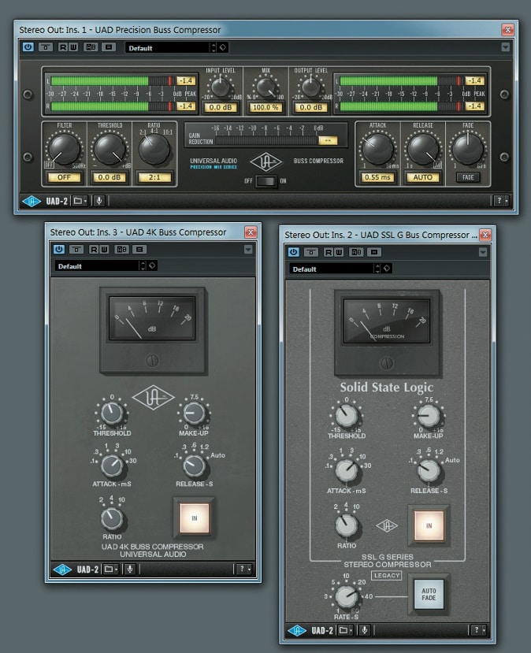Click help question mark in SSL G footer
This screenshot has height=653, width=531.
coord(478,630)
